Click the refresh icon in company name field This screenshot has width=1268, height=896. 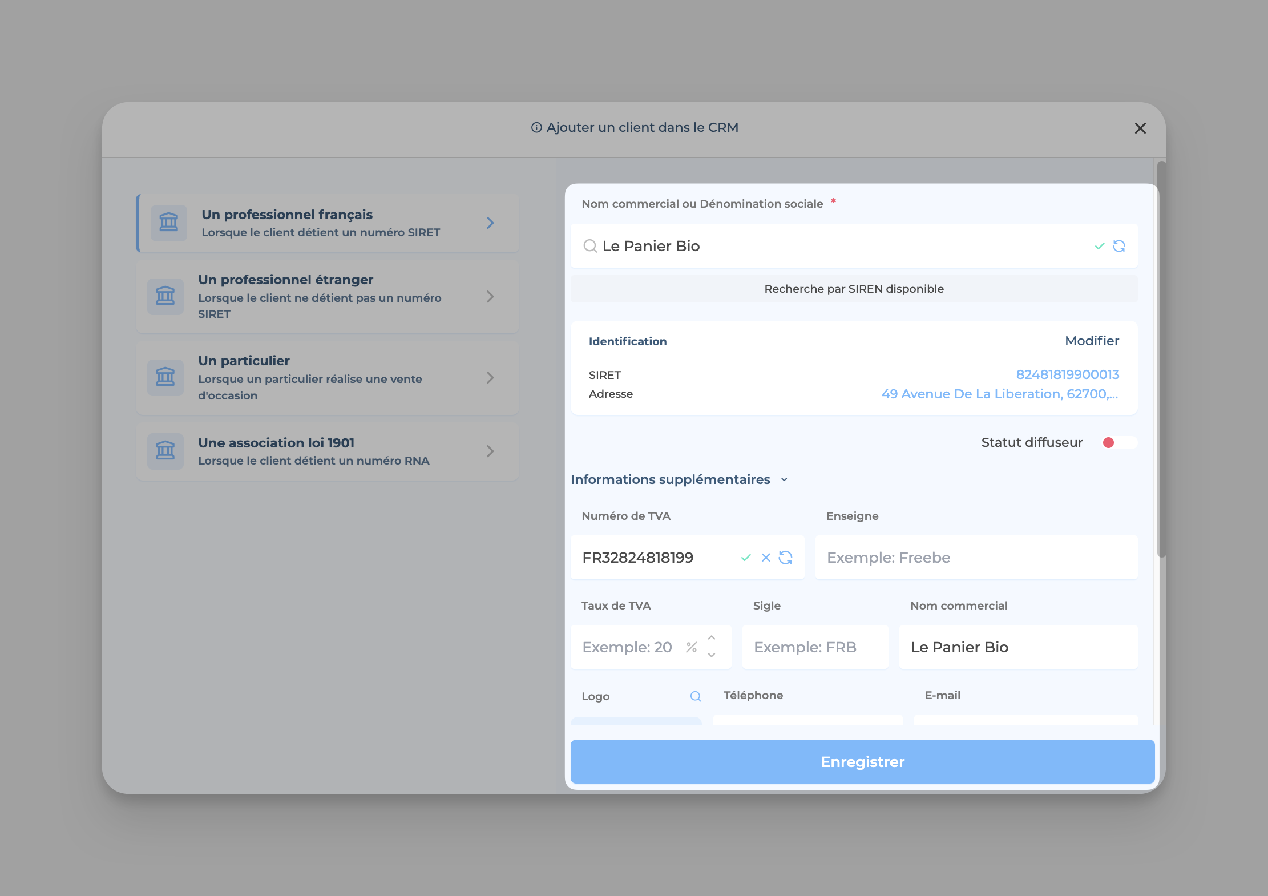1119,246
